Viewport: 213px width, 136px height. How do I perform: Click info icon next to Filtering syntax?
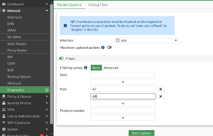86,68
